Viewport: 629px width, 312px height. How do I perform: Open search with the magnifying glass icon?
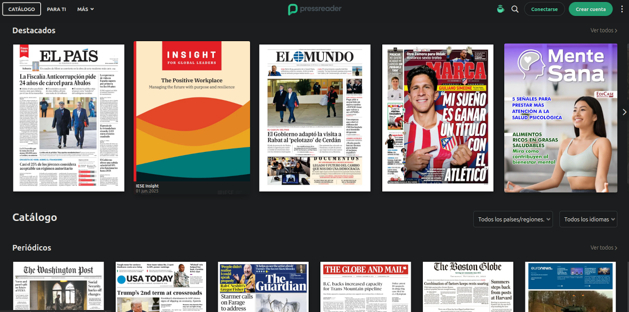(x=515, y=9)
